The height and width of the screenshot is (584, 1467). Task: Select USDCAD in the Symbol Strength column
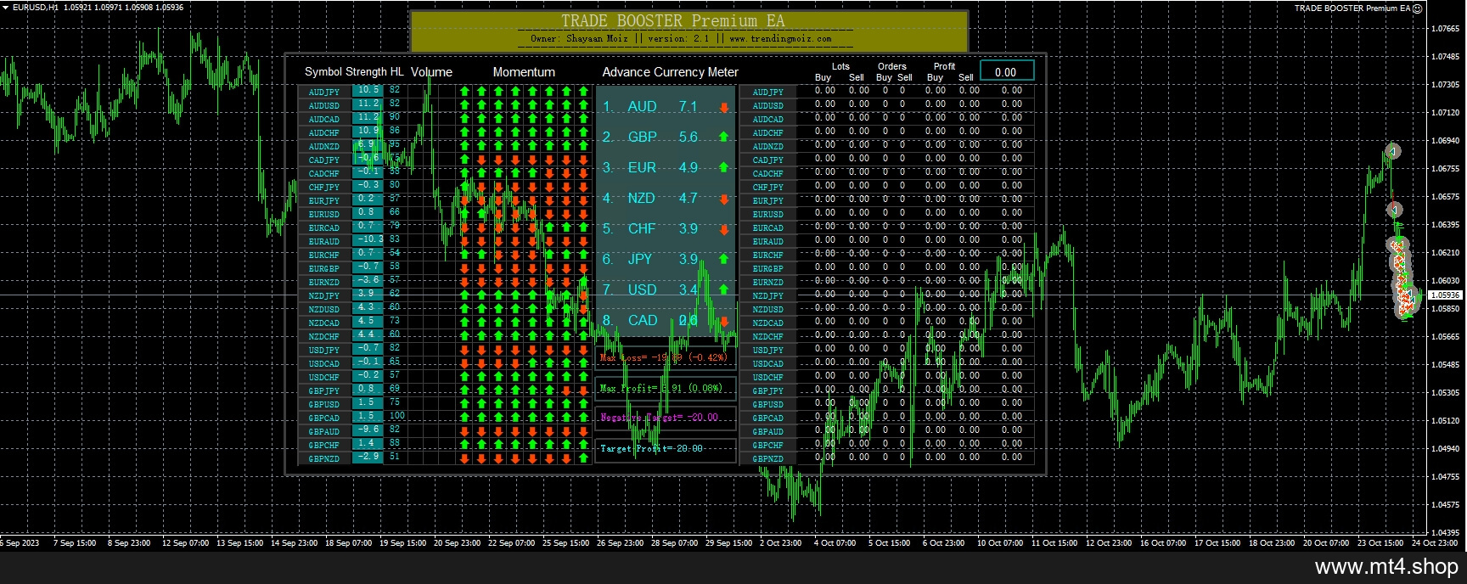pos(324,363)
